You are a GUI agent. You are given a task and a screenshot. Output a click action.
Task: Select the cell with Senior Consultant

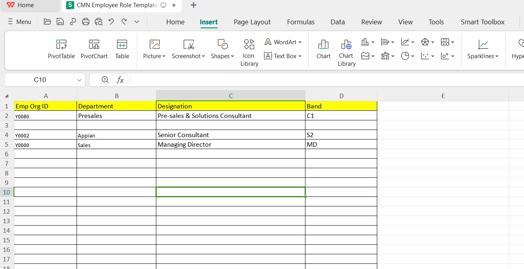pos(230,135)
